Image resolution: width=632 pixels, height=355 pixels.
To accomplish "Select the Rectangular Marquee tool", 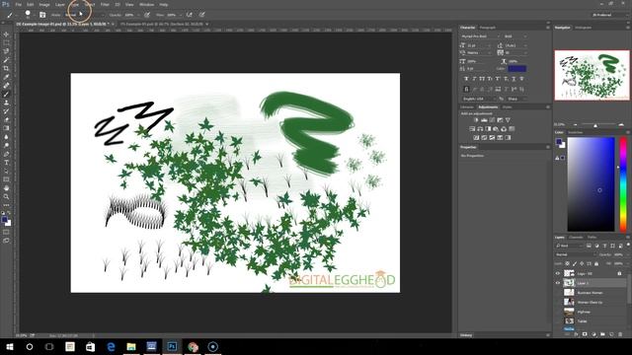I will [6, 42].
